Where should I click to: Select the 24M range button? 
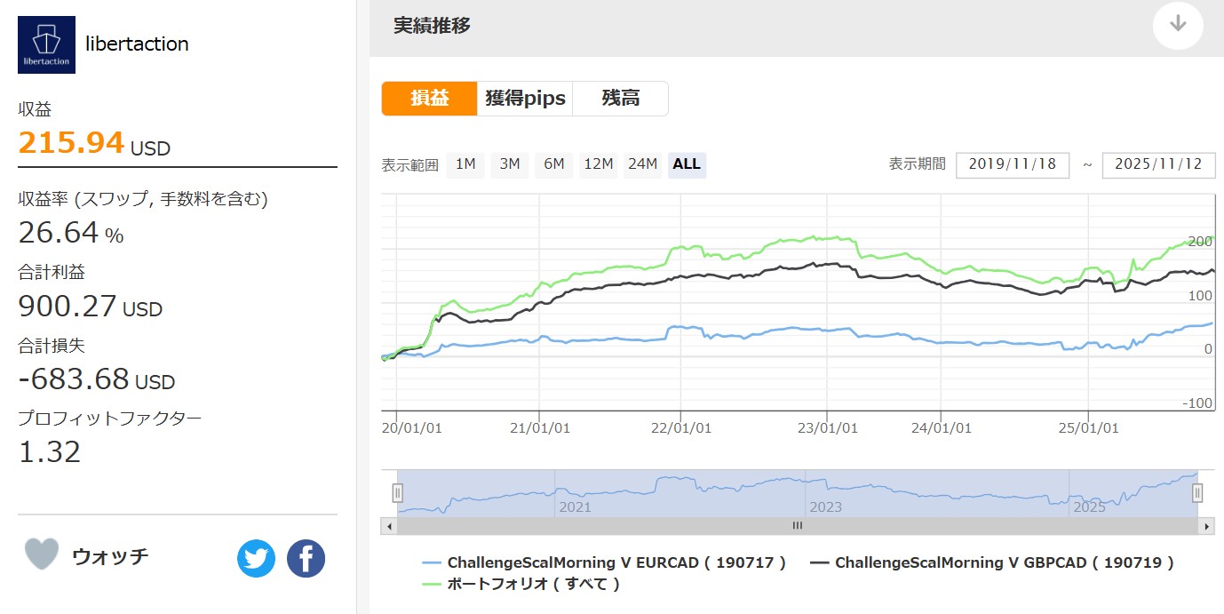point(642,164)
